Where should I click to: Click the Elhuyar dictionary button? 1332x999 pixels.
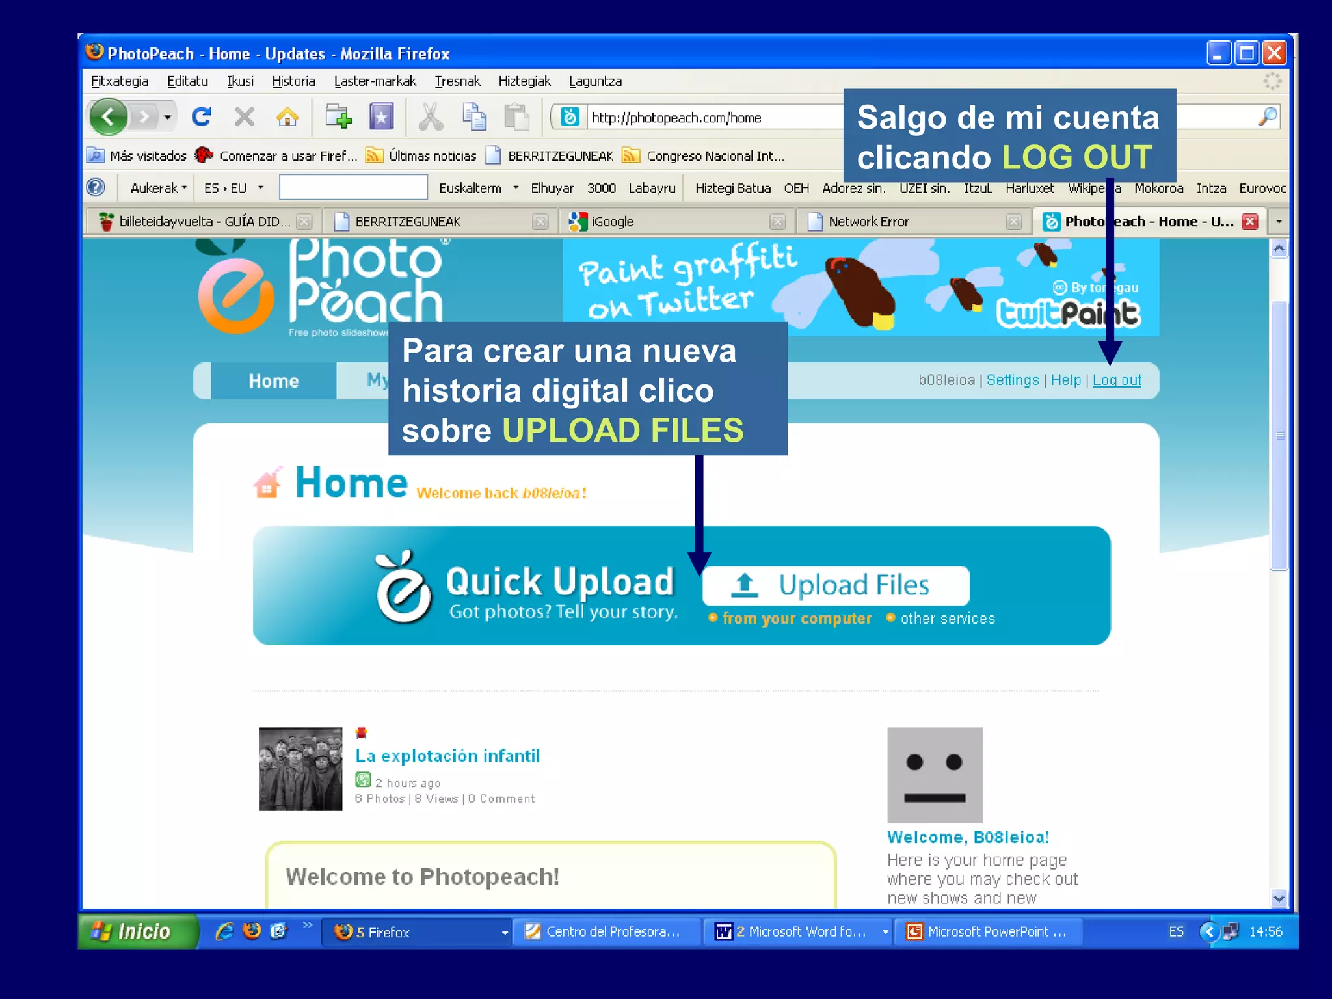(x=552, y=188)
